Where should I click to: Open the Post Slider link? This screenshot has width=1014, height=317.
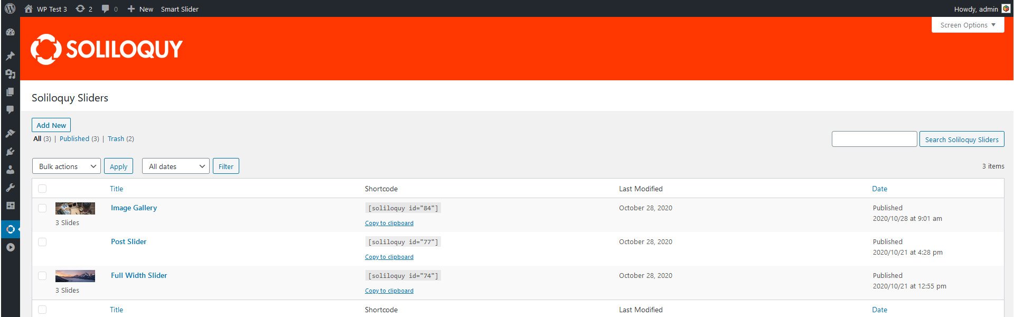point(128,241)
